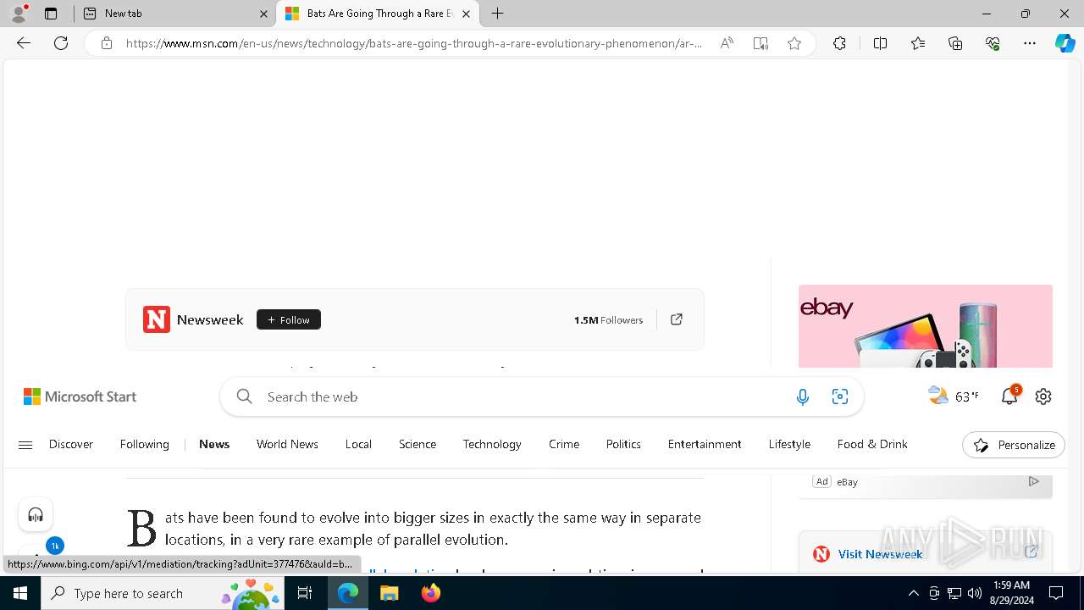Open Extensions puzzle icon

[x=839, y=43]
